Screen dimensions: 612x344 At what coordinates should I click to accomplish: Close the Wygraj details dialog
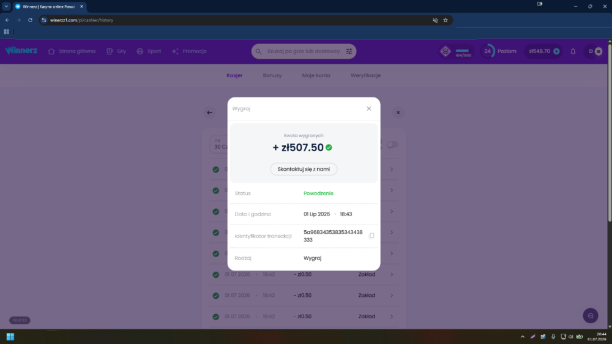(369, 108)
